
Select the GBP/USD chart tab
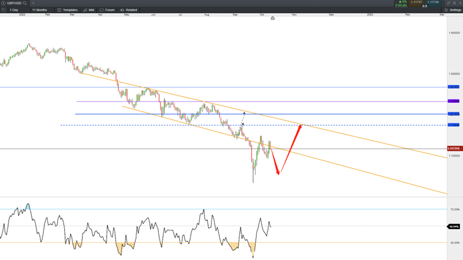tap(14, 3)
